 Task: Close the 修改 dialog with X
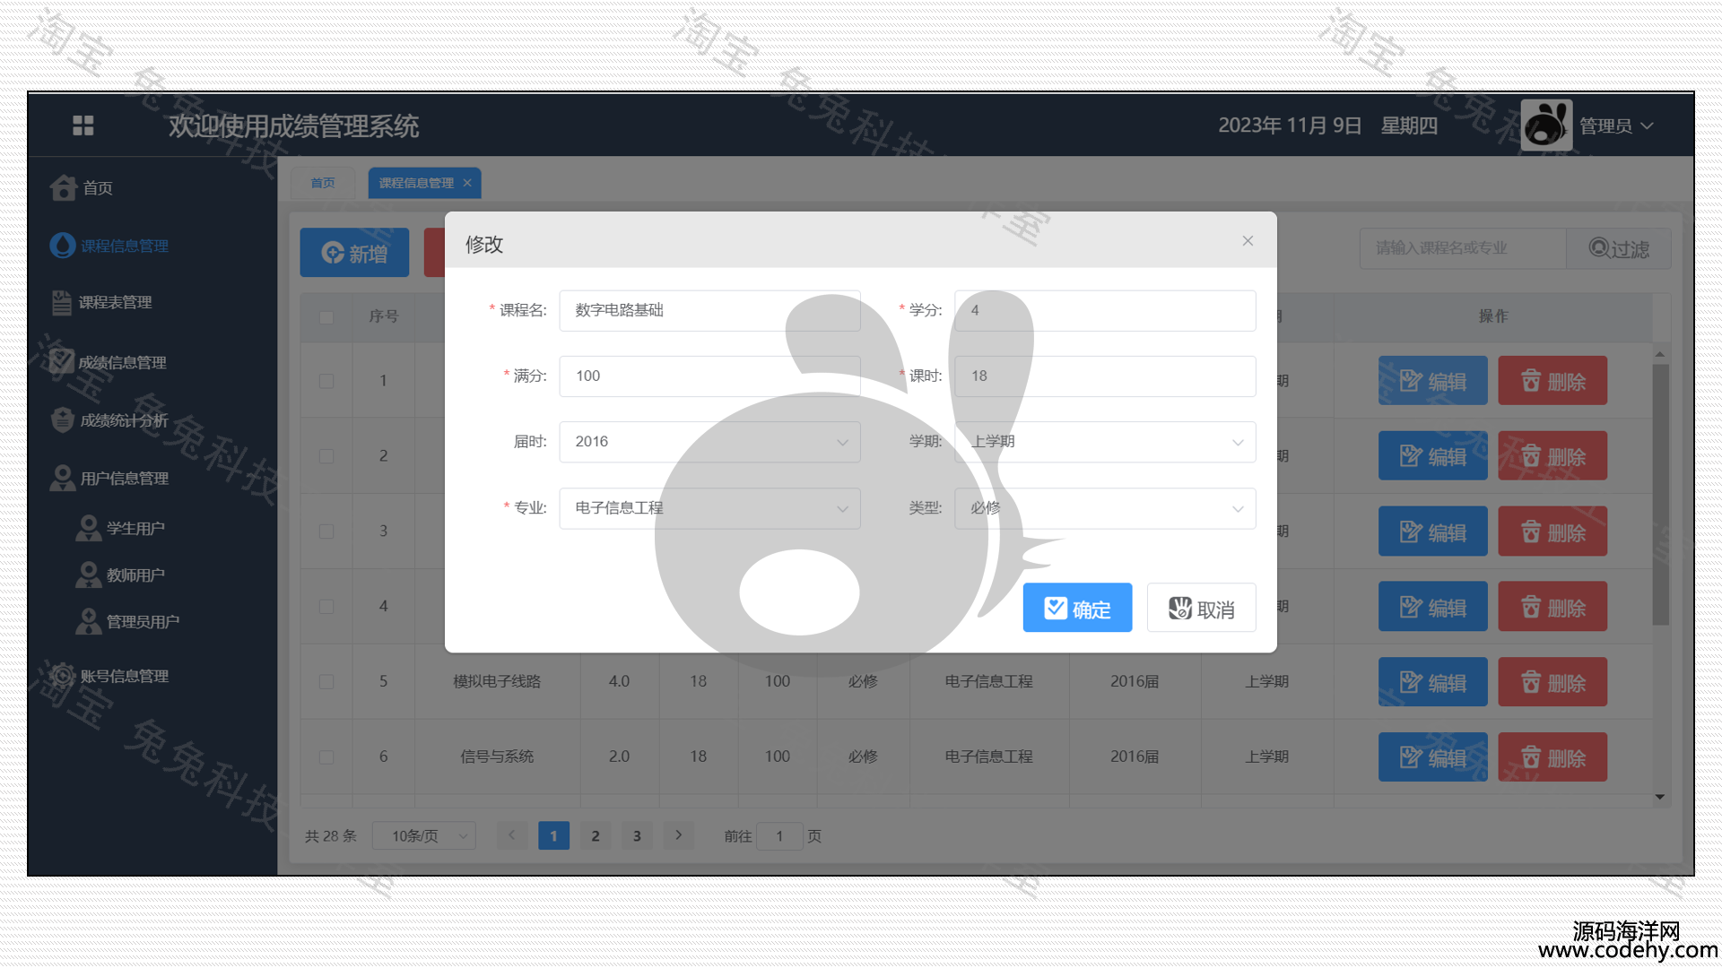coord(1248,241)
